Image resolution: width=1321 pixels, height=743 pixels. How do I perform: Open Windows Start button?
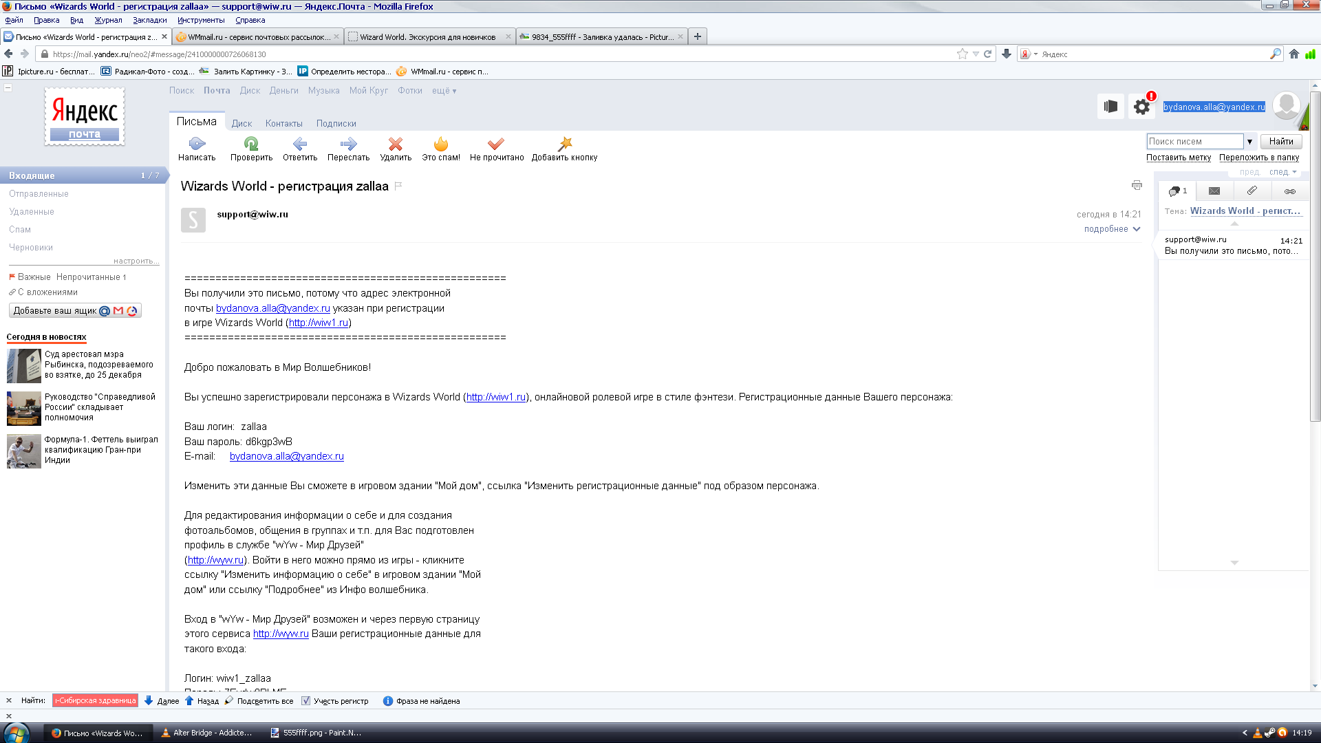(x=17, y=733)
